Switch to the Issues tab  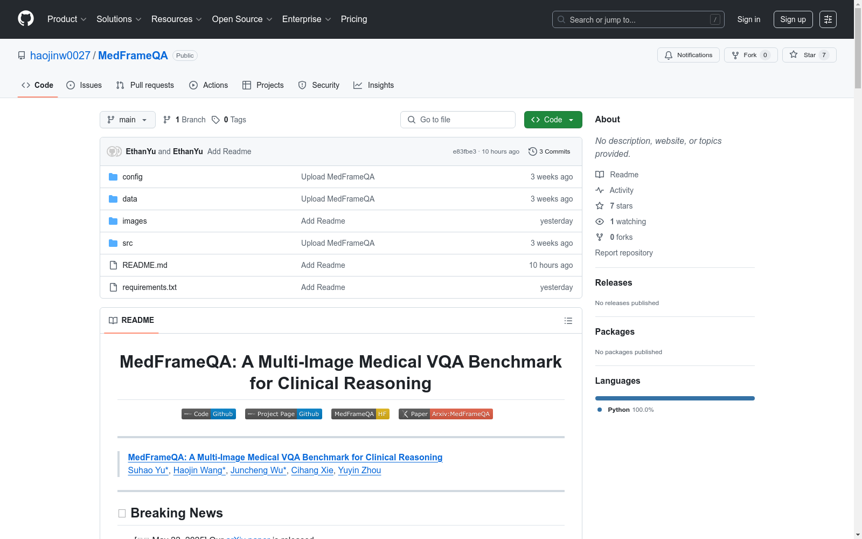(84, 85)
